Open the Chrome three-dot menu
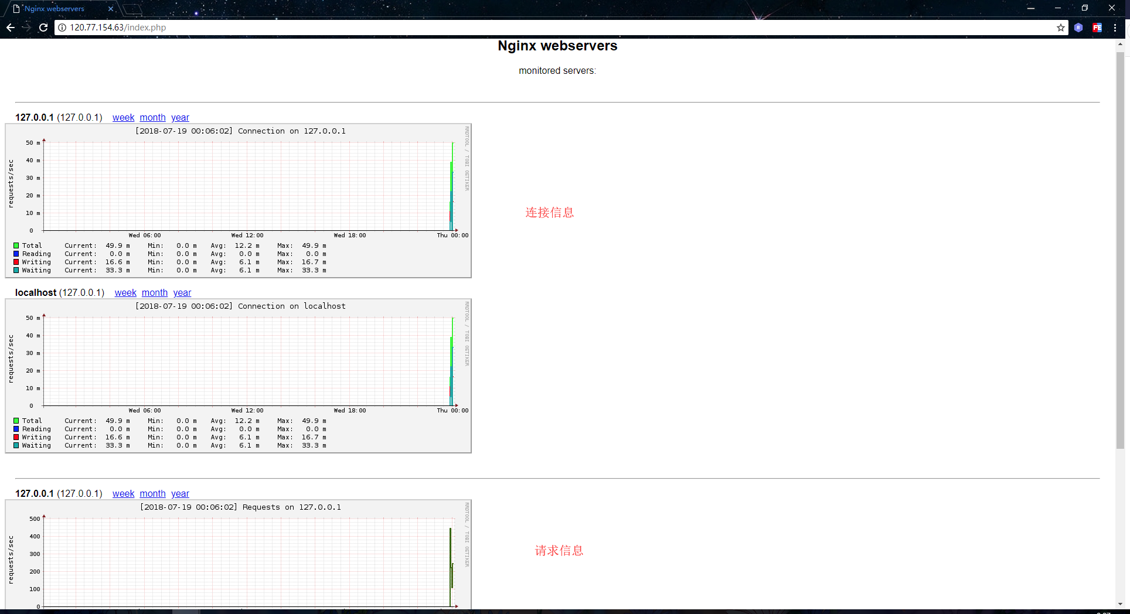Screen dimensions: 1130x614 (1115, 27)
